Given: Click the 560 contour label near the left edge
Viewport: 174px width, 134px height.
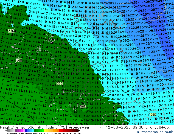Looking at the screenshot, I should tap(11, 31).
